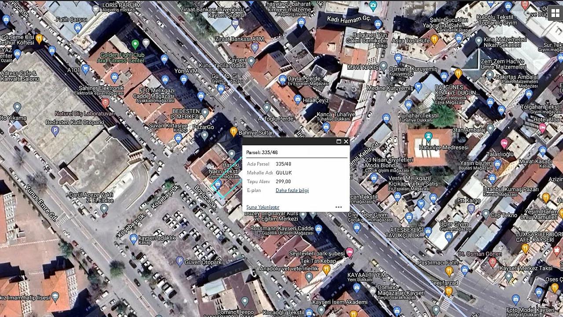Click the Tek Tat Kebap restaurant marker
Viewport: 563px width, 317px height.
coord(326,269)
